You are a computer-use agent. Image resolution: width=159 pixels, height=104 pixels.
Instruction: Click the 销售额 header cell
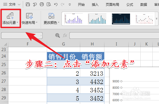tap(92, 56)
